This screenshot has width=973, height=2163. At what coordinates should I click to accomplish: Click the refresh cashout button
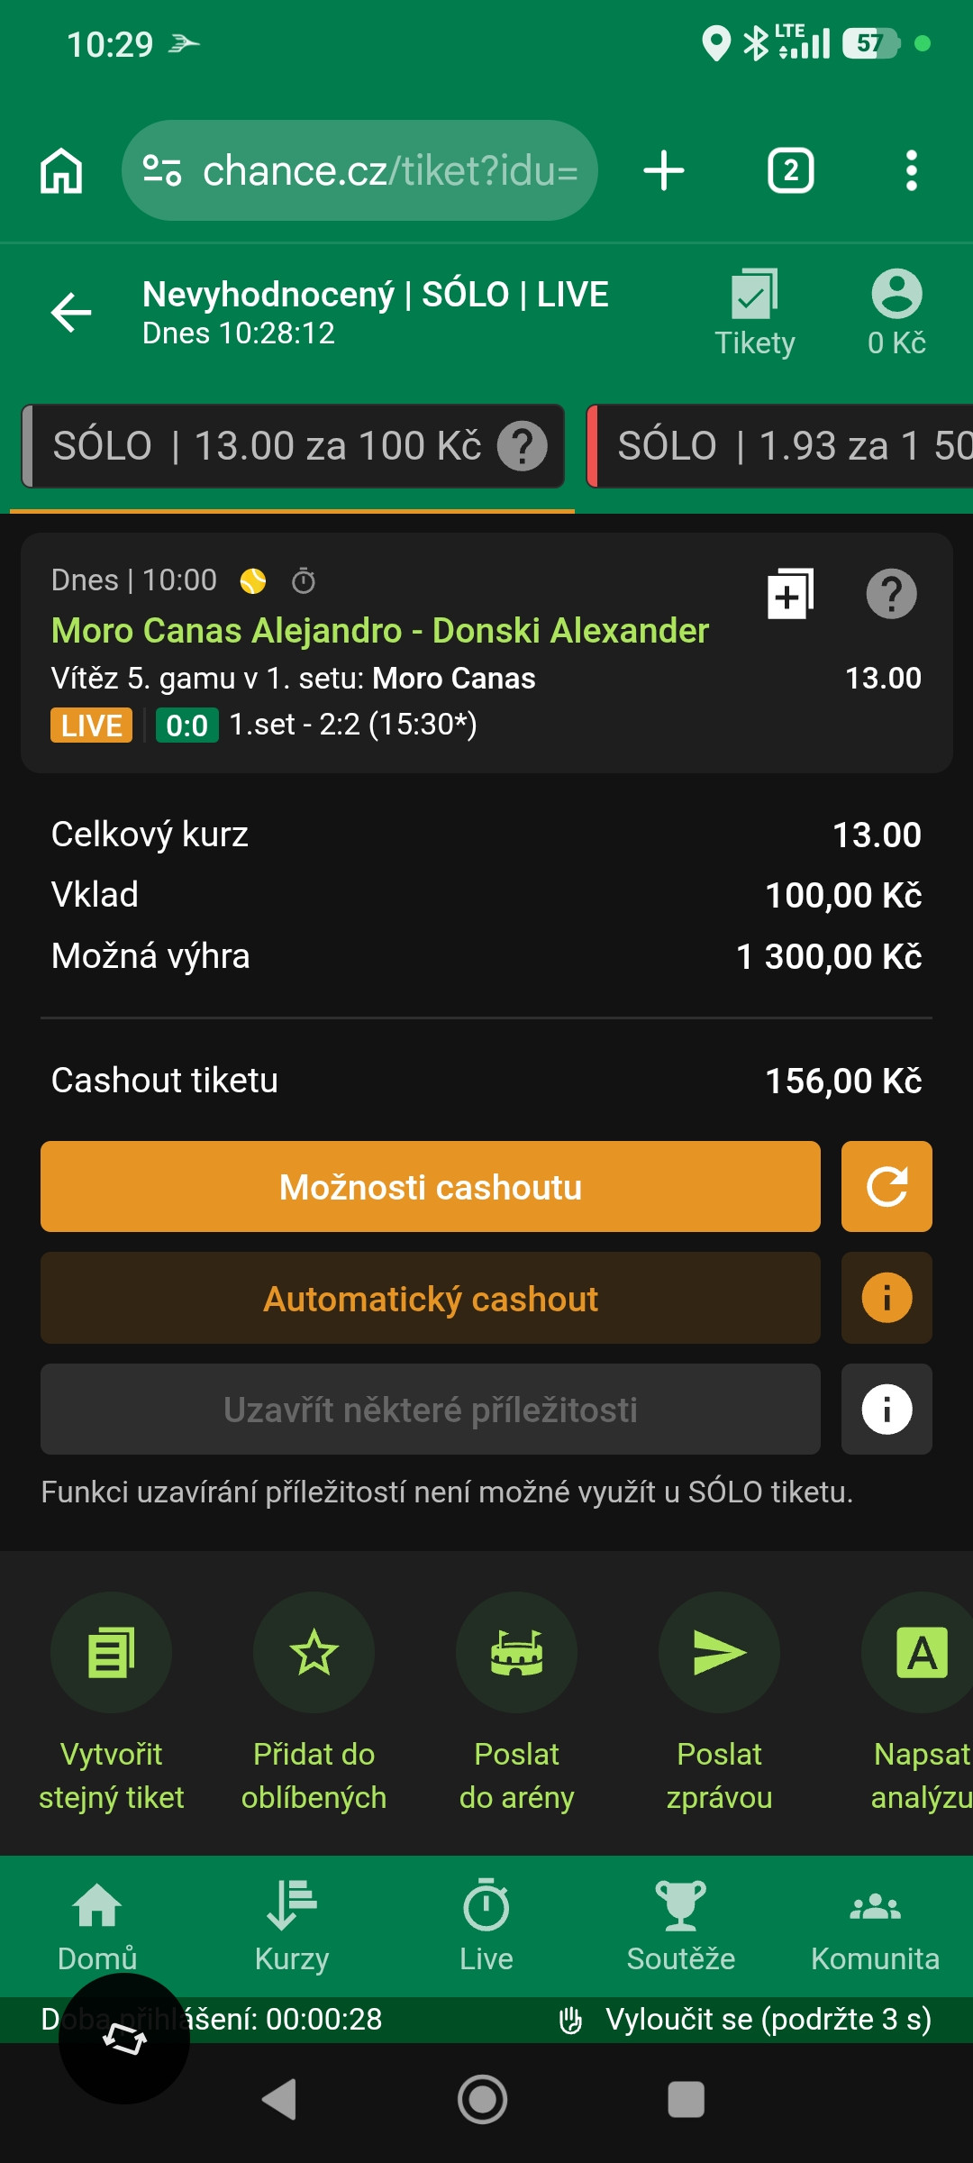[887, 1186]
